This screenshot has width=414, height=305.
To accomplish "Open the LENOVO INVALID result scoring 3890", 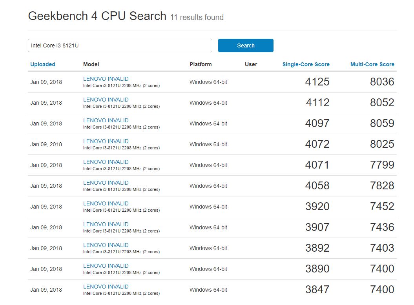I will tap(106, 266).
